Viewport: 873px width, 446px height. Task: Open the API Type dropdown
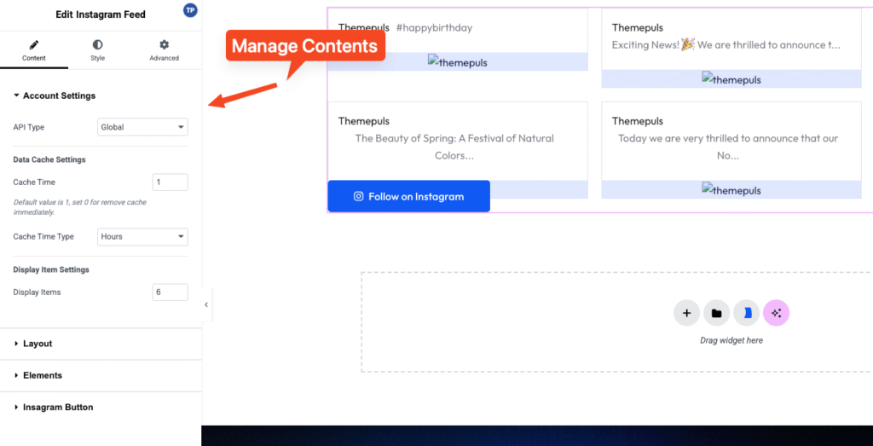pyautogui.click(x=142, y=127)
